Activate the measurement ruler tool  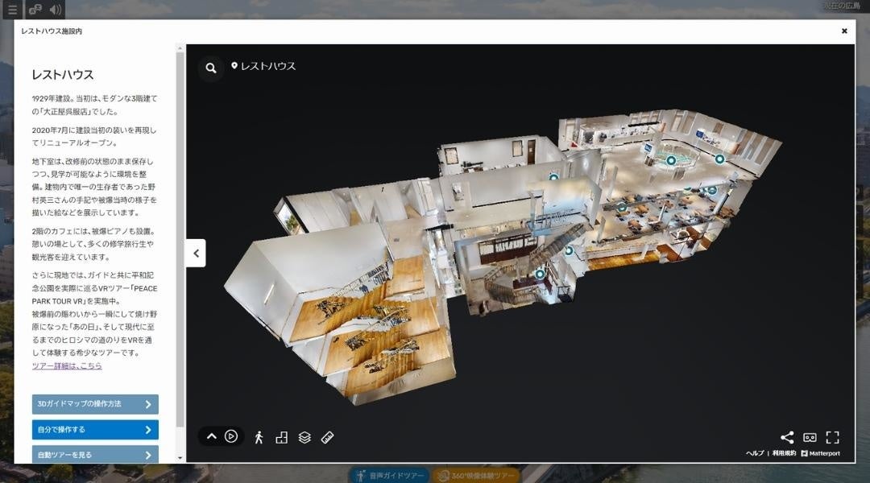pyautogui.click(x=327, y=437)
